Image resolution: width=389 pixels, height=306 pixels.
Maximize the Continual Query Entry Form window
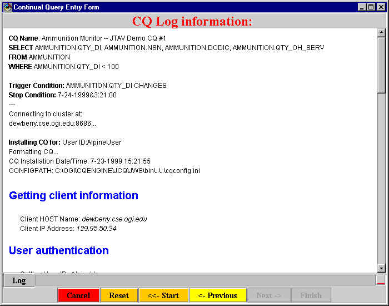click(371, 7)
